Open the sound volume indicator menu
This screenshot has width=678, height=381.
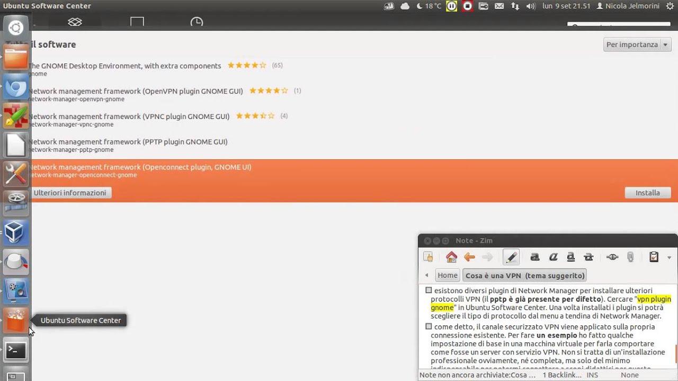531,6
